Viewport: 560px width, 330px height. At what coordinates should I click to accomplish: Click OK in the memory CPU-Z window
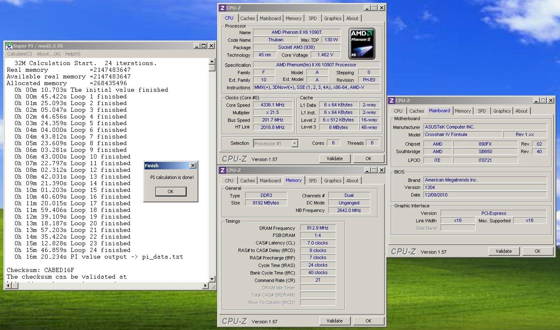point(368,321)
